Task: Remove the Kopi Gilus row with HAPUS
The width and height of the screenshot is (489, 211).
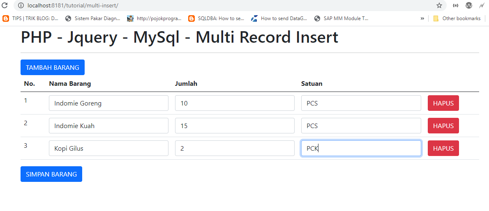Action: (443, 148)
